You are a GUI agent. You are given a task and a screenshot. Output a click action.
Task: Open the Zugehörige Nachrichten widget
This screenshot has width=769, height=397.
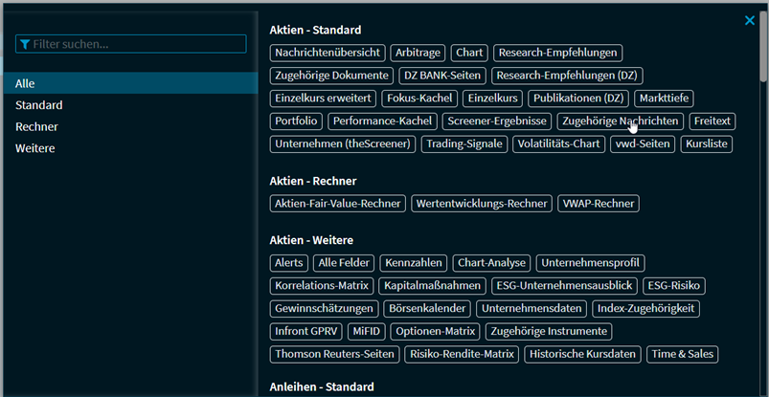click(621, 121)
